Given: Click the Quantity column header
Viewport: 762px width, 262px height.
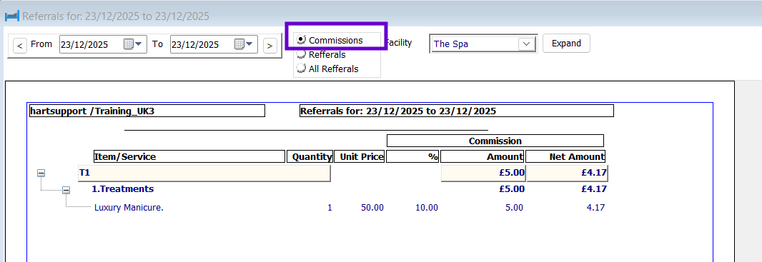Looking at the screenshot, I should 310,157.
